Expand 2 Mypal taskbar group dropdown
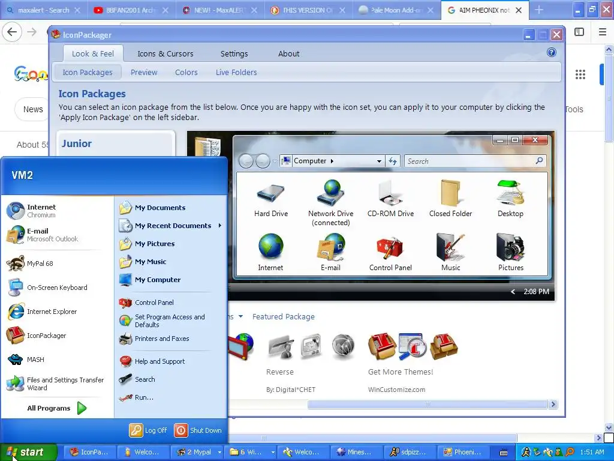This screenshot has width=614, height=461. [x=219, y=452]
